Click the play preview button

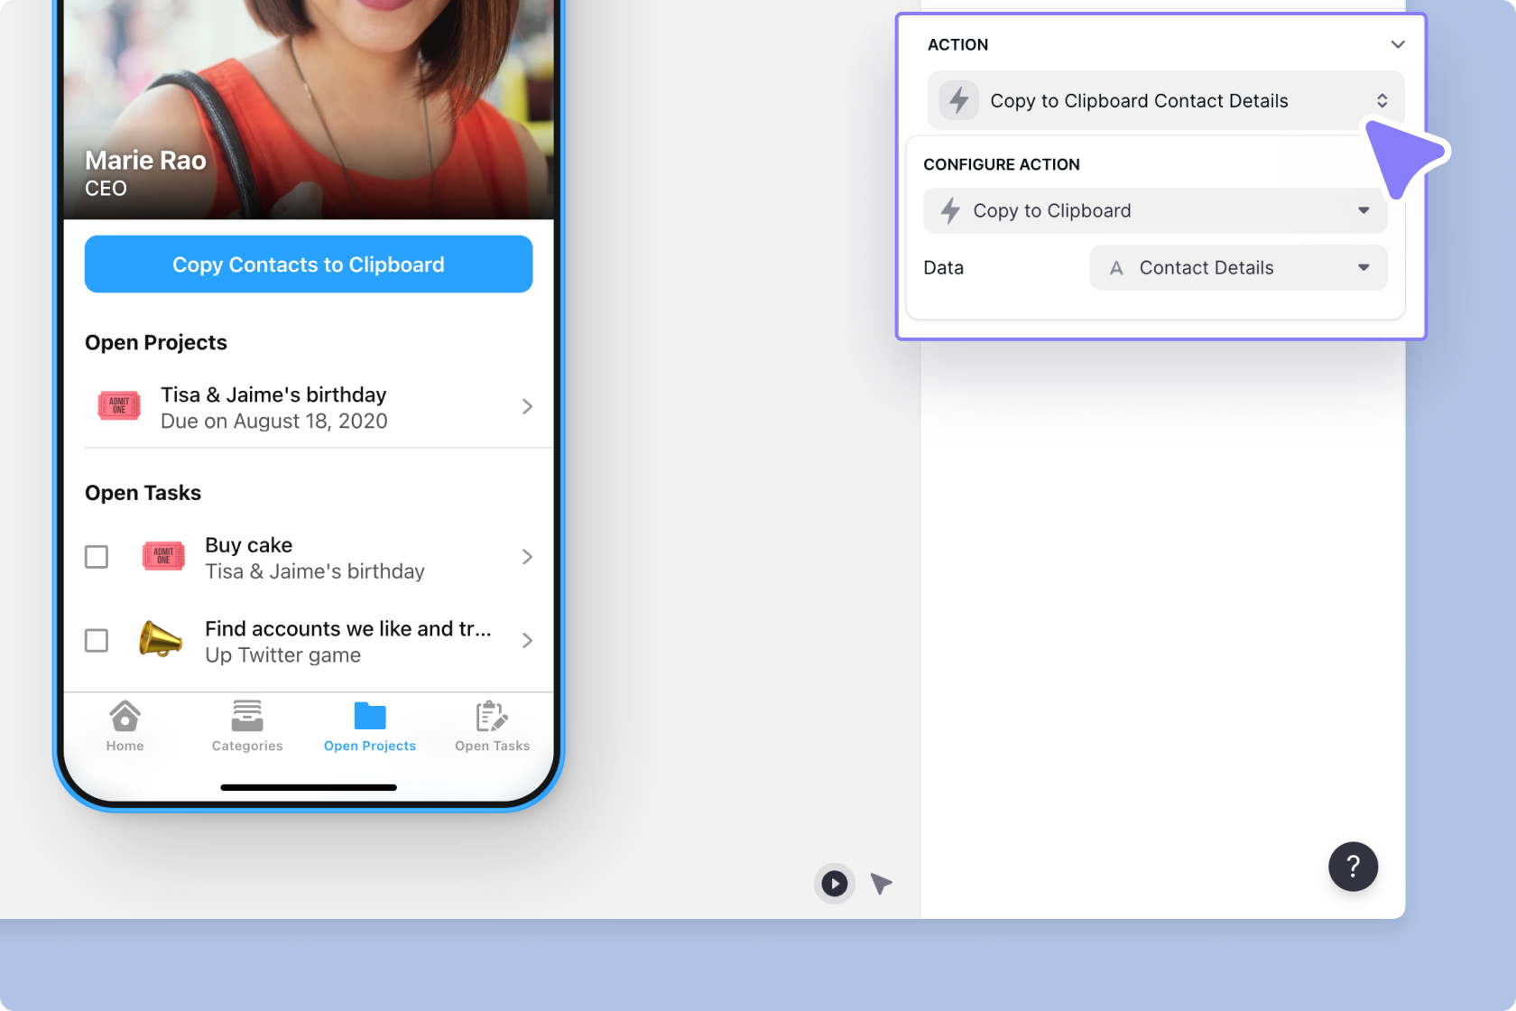click(x=834, y=884)
